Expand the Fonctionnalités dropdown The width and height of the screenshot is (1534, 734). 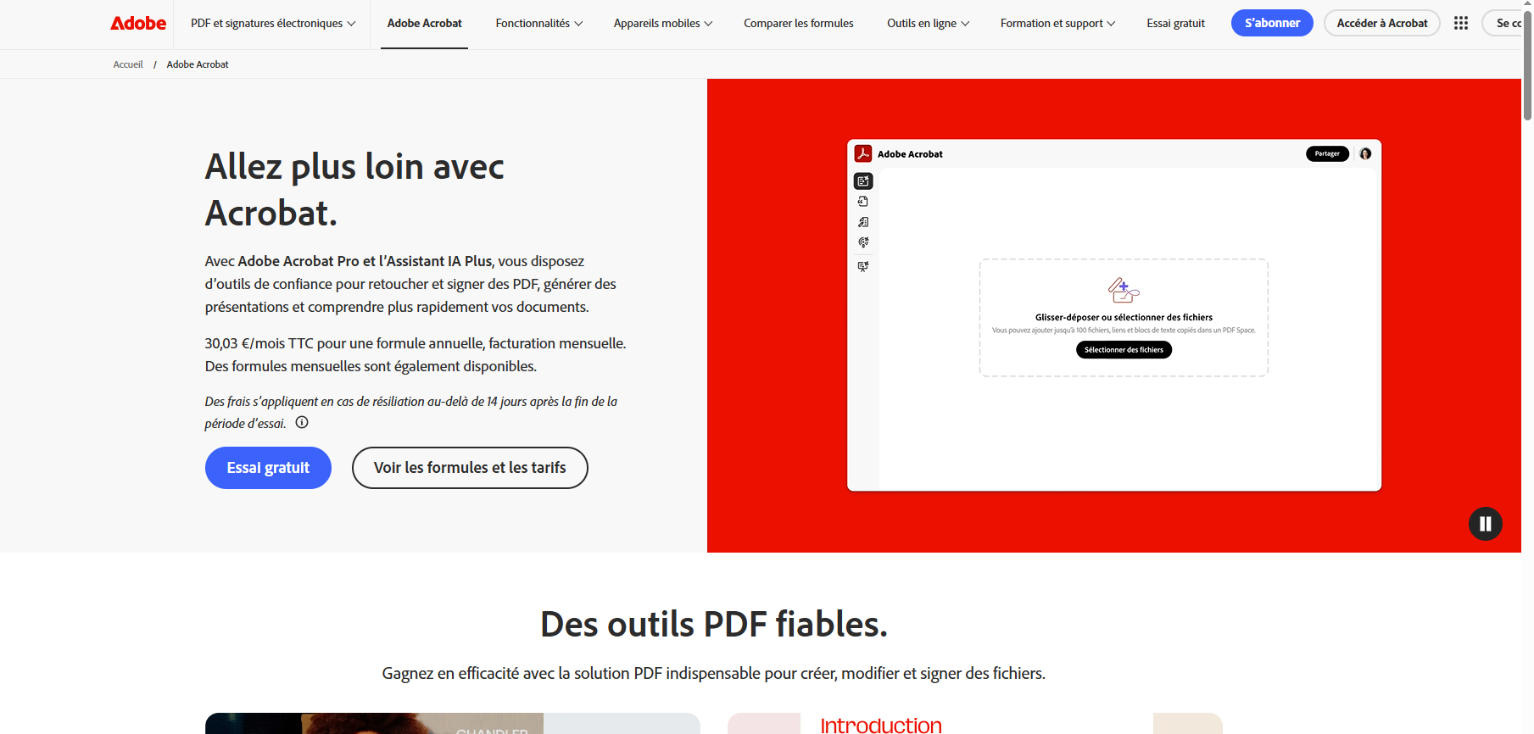pos(539,24)
